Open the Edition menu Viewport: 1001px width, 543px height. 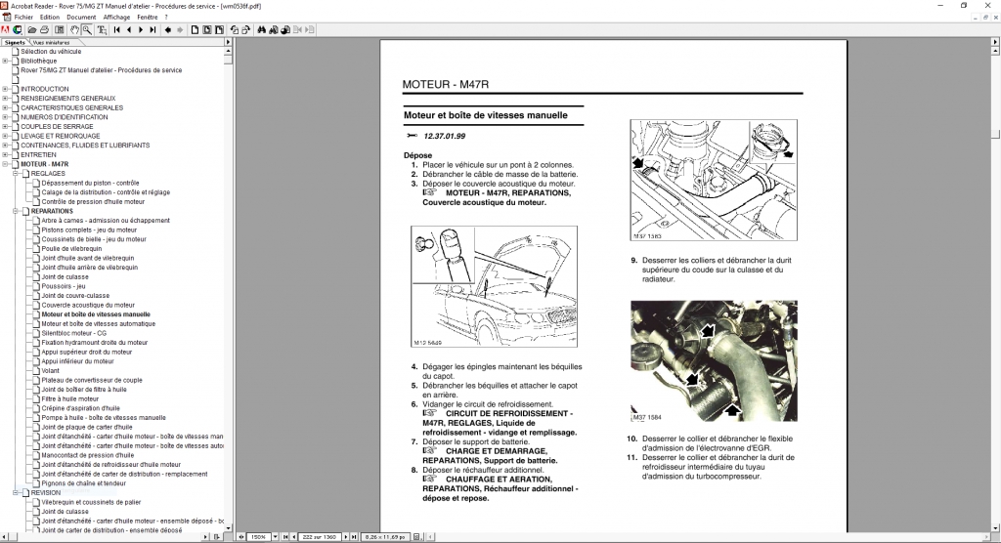49,18
